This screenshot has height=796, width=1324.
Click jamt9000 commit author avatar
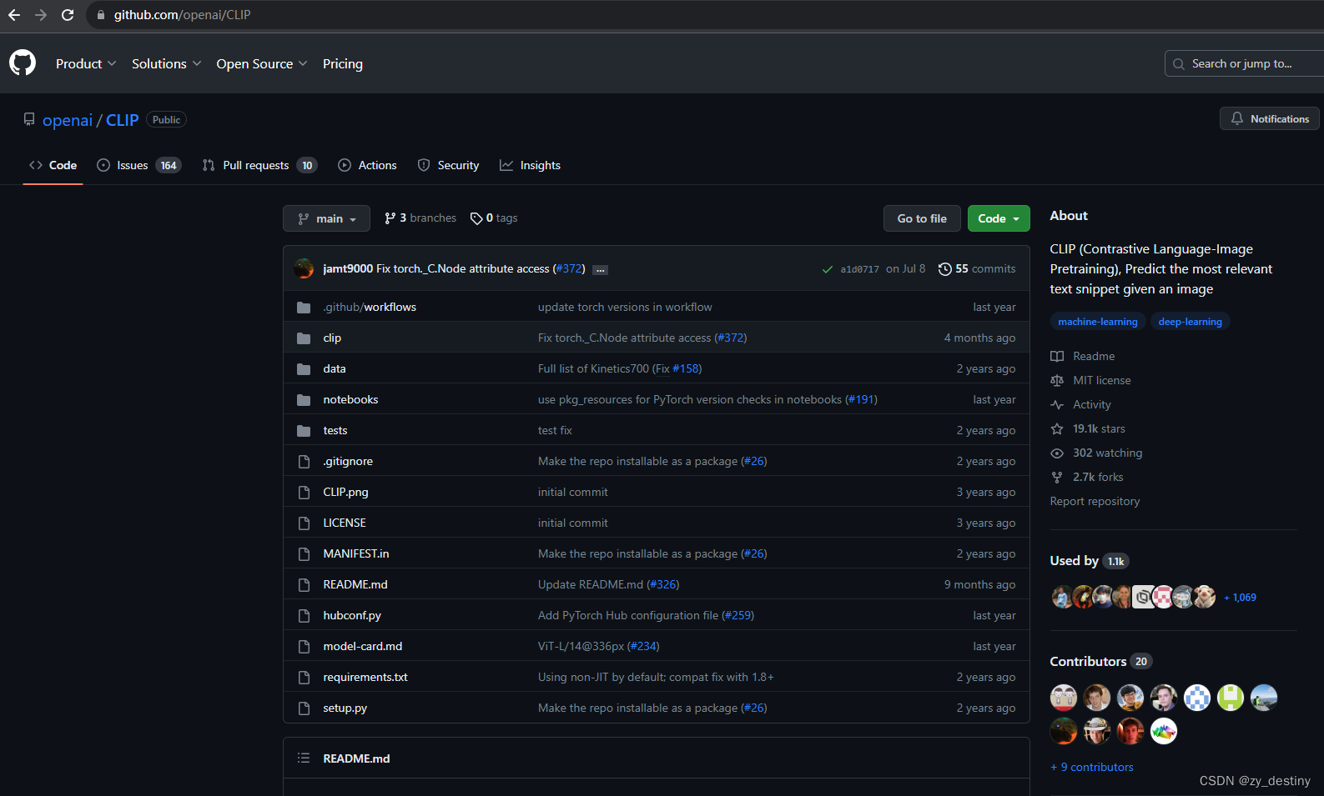click(304, 268)
